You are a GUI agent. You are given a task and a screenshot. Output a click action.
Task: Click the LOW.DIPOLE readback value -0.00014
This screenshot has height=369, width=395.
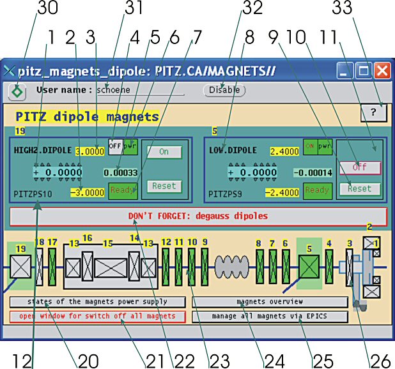click(x=313, y=172)
